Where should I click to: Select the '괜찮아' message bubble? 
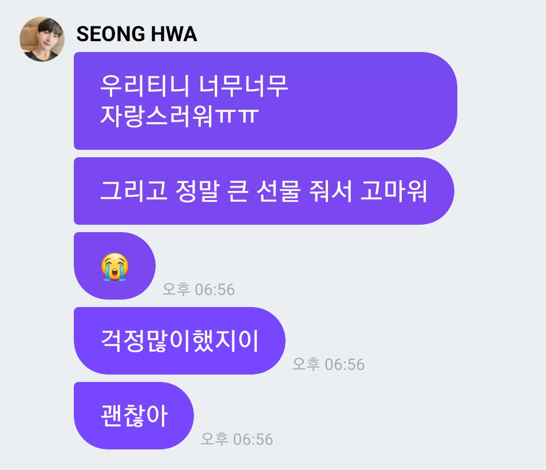click(134, 415)
